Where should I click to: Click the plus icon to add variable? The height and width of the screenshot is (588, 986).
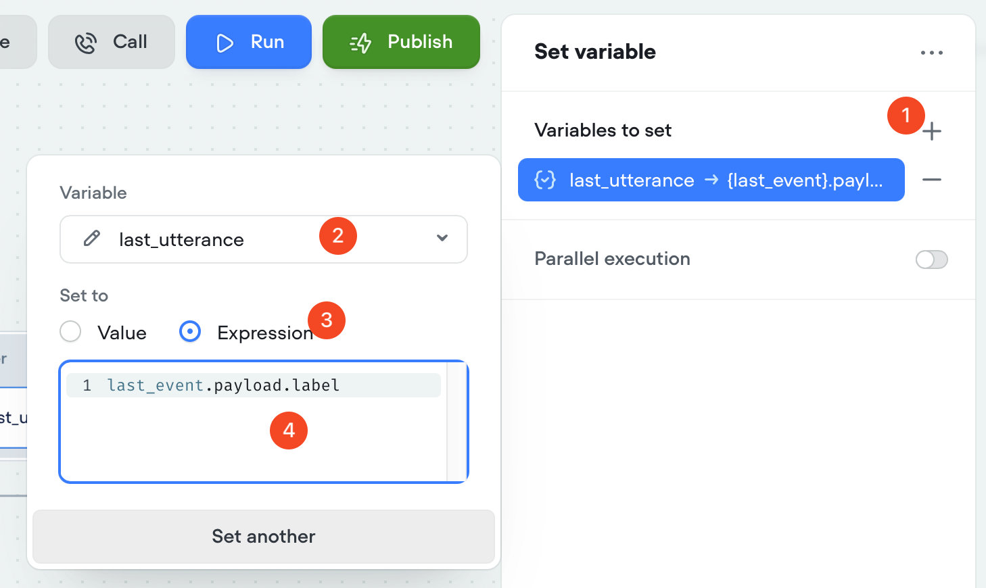932,131
